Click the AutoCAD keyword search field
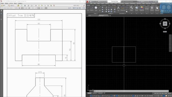172x97 pixels. 129,2
